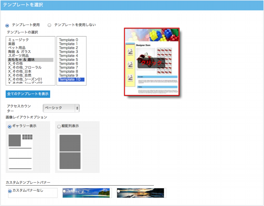Click 全てのテンプレートを表示 button
264x206 pixels.
coord(28,94)
